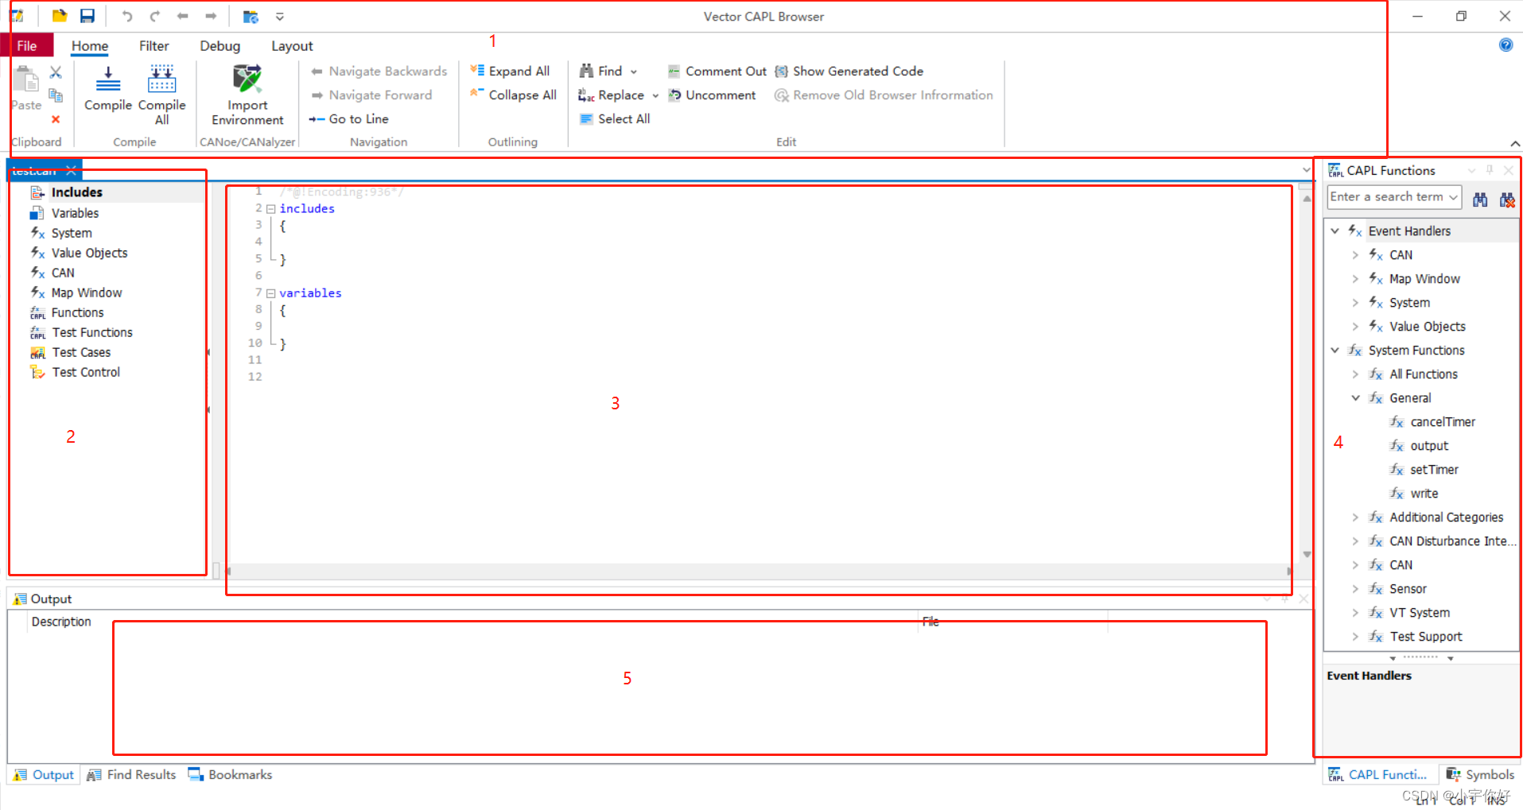Click the Compile icon
Viewport: 1523px width, 810px height.
(108, 79)
